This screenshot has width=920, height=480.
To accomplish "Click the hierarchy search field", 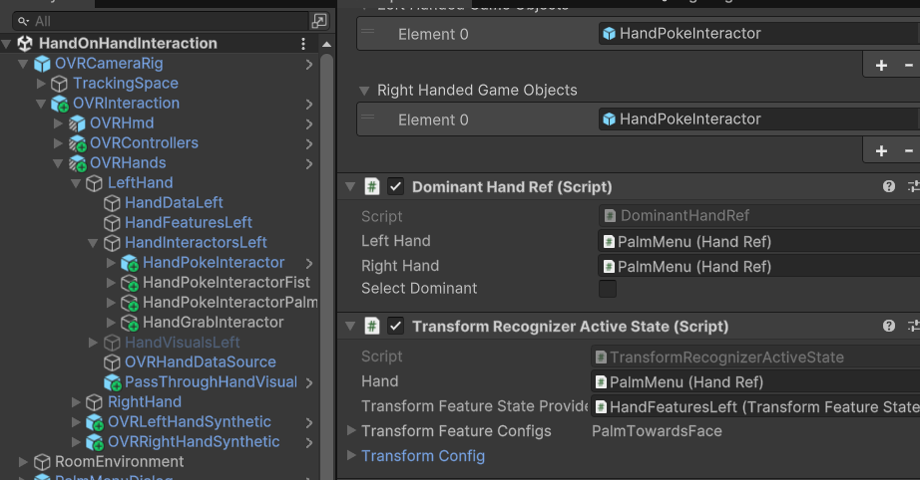I will [x=161, y=21].
